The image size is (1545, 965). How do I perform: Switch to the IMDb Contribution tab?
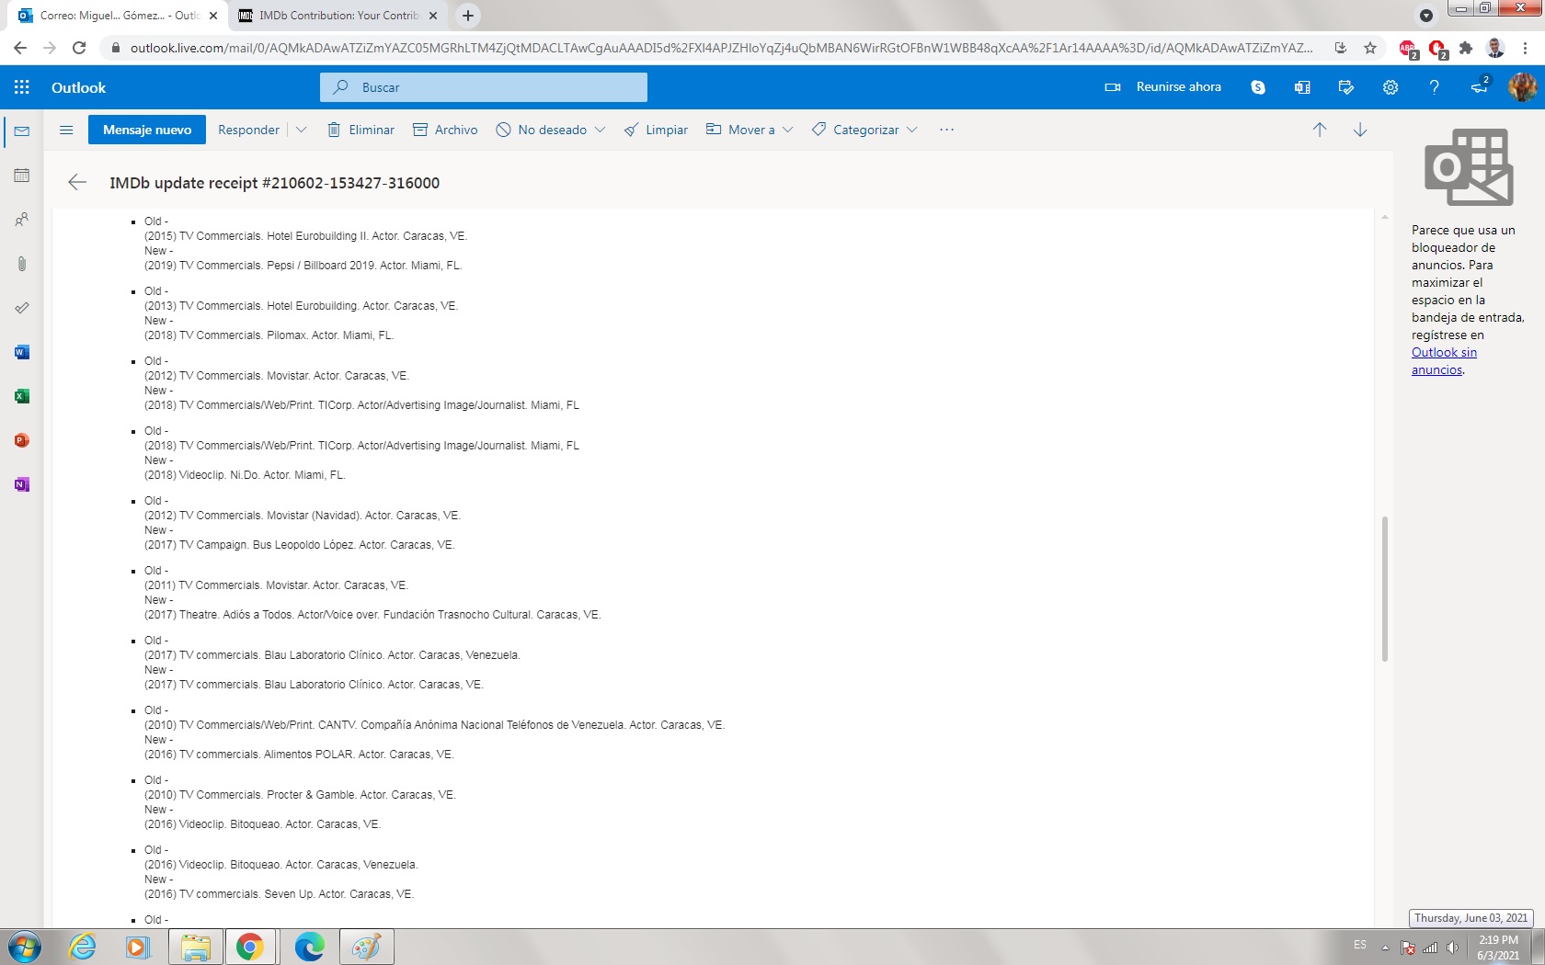point(338,16)
